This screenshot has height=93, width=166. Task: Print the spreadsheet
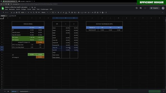(x=17, y=12)
